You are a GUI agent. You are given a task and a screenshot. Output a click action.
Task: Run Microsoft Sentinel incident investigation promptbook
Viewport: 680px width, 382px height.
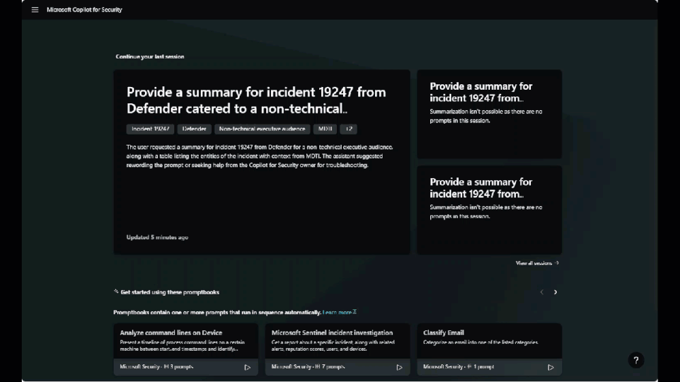coord(399,367)
